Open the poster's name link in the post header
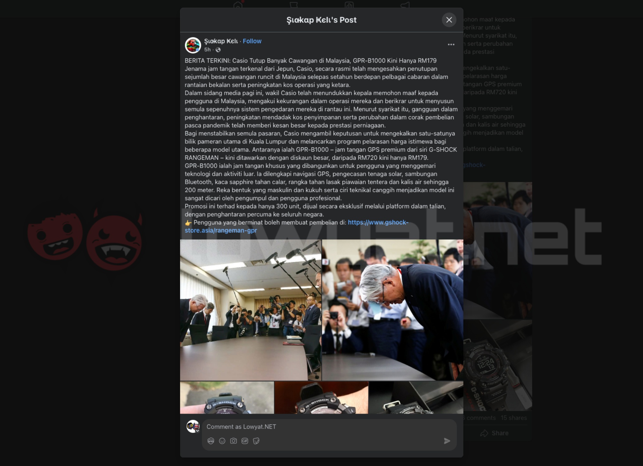This screenshot has height=466, width=643. [221, 41]
